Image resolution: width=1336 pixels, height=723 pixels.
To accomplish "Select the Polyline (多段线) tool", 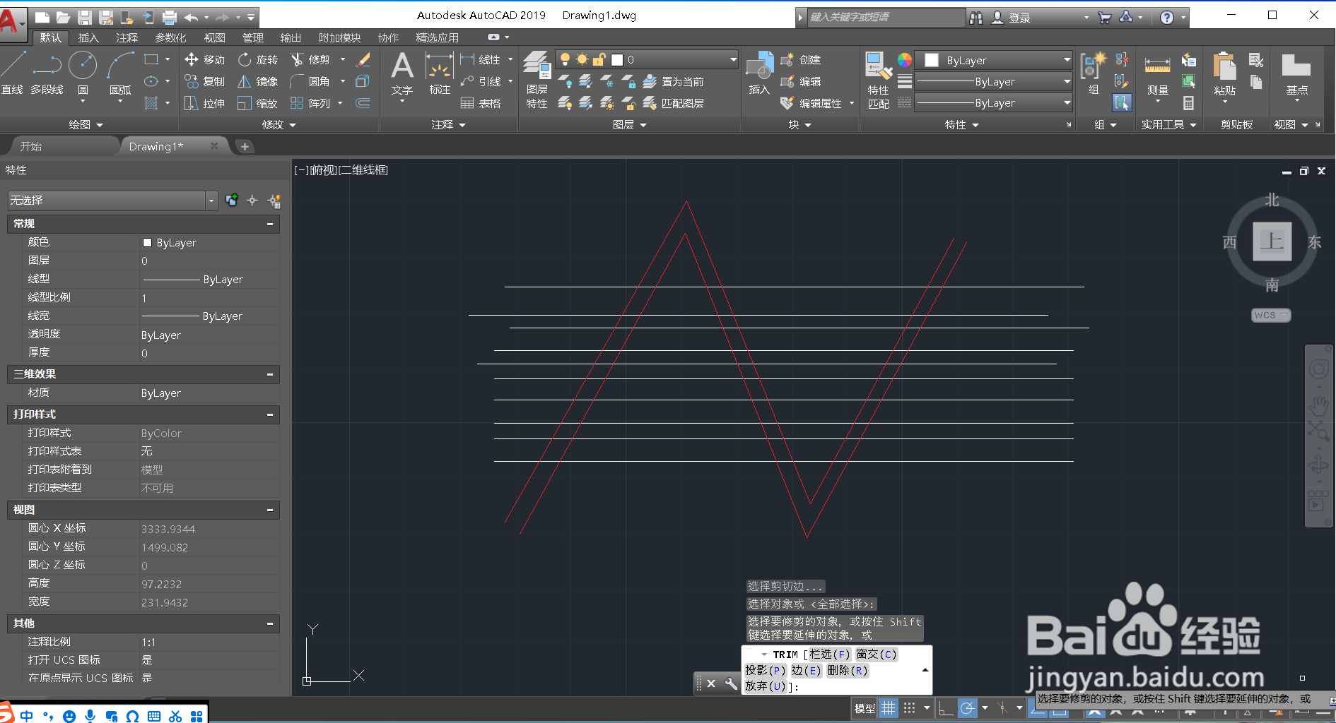I will coord(47,73).
